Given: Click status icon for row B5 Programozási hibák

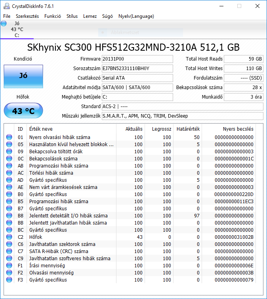Looking at the screenshot, I should click(9, 201).
